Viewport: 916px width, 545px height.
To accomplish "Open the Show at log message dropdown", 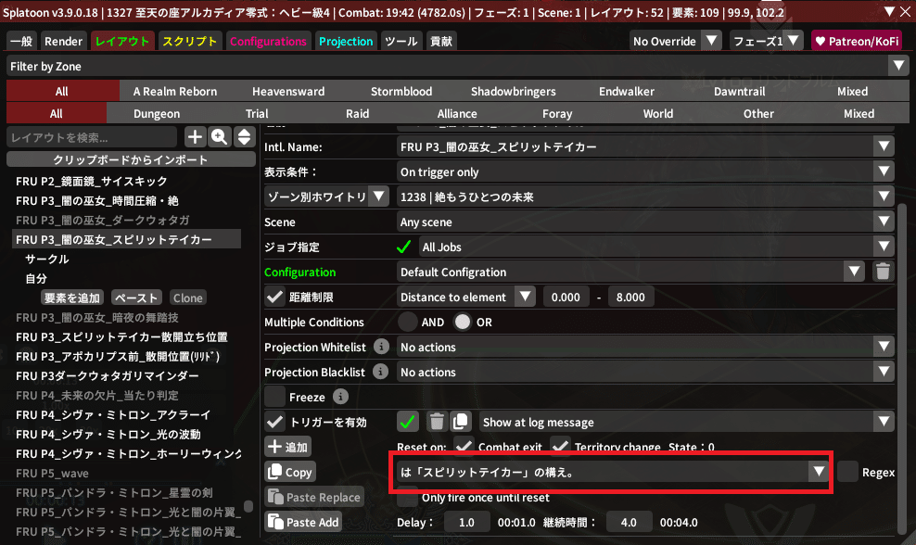I will (x=688, y=422).
